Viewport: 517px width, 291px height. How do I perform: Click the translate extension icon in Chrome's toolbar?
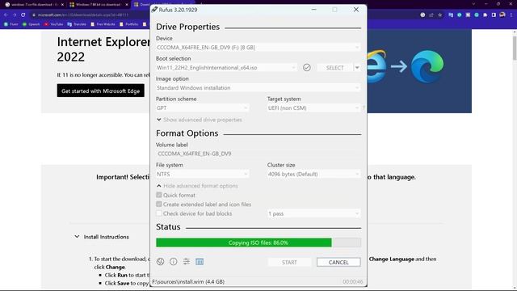451,15
